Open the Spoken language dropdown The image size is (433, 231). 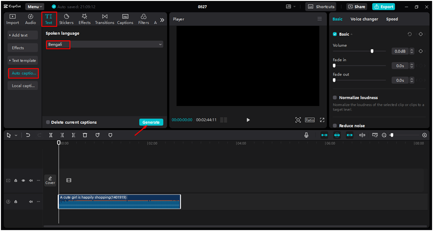pyautogui.click(x=105, y=44)
